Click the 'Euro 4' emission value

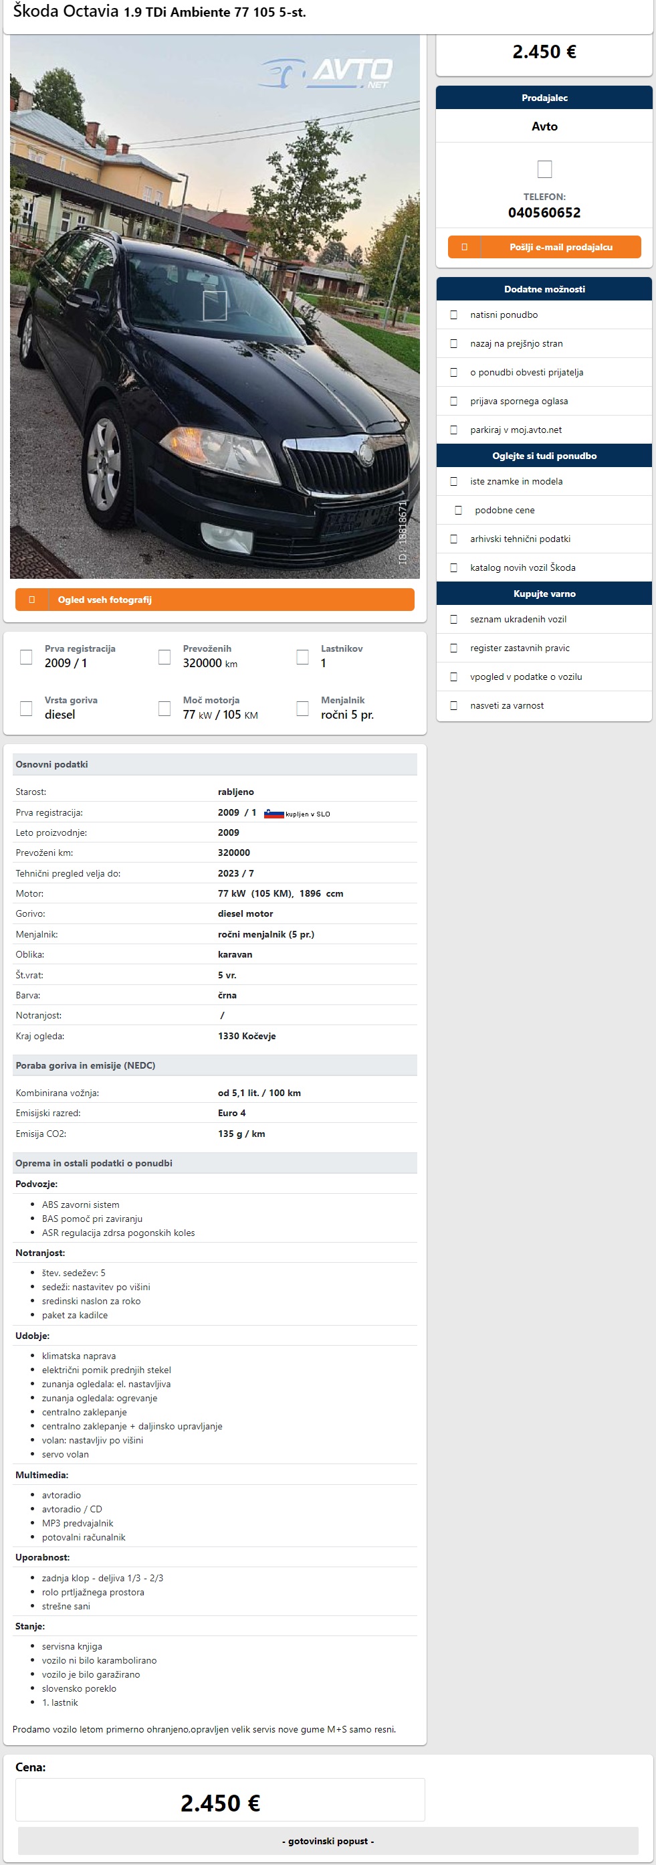click(231, 1113)
